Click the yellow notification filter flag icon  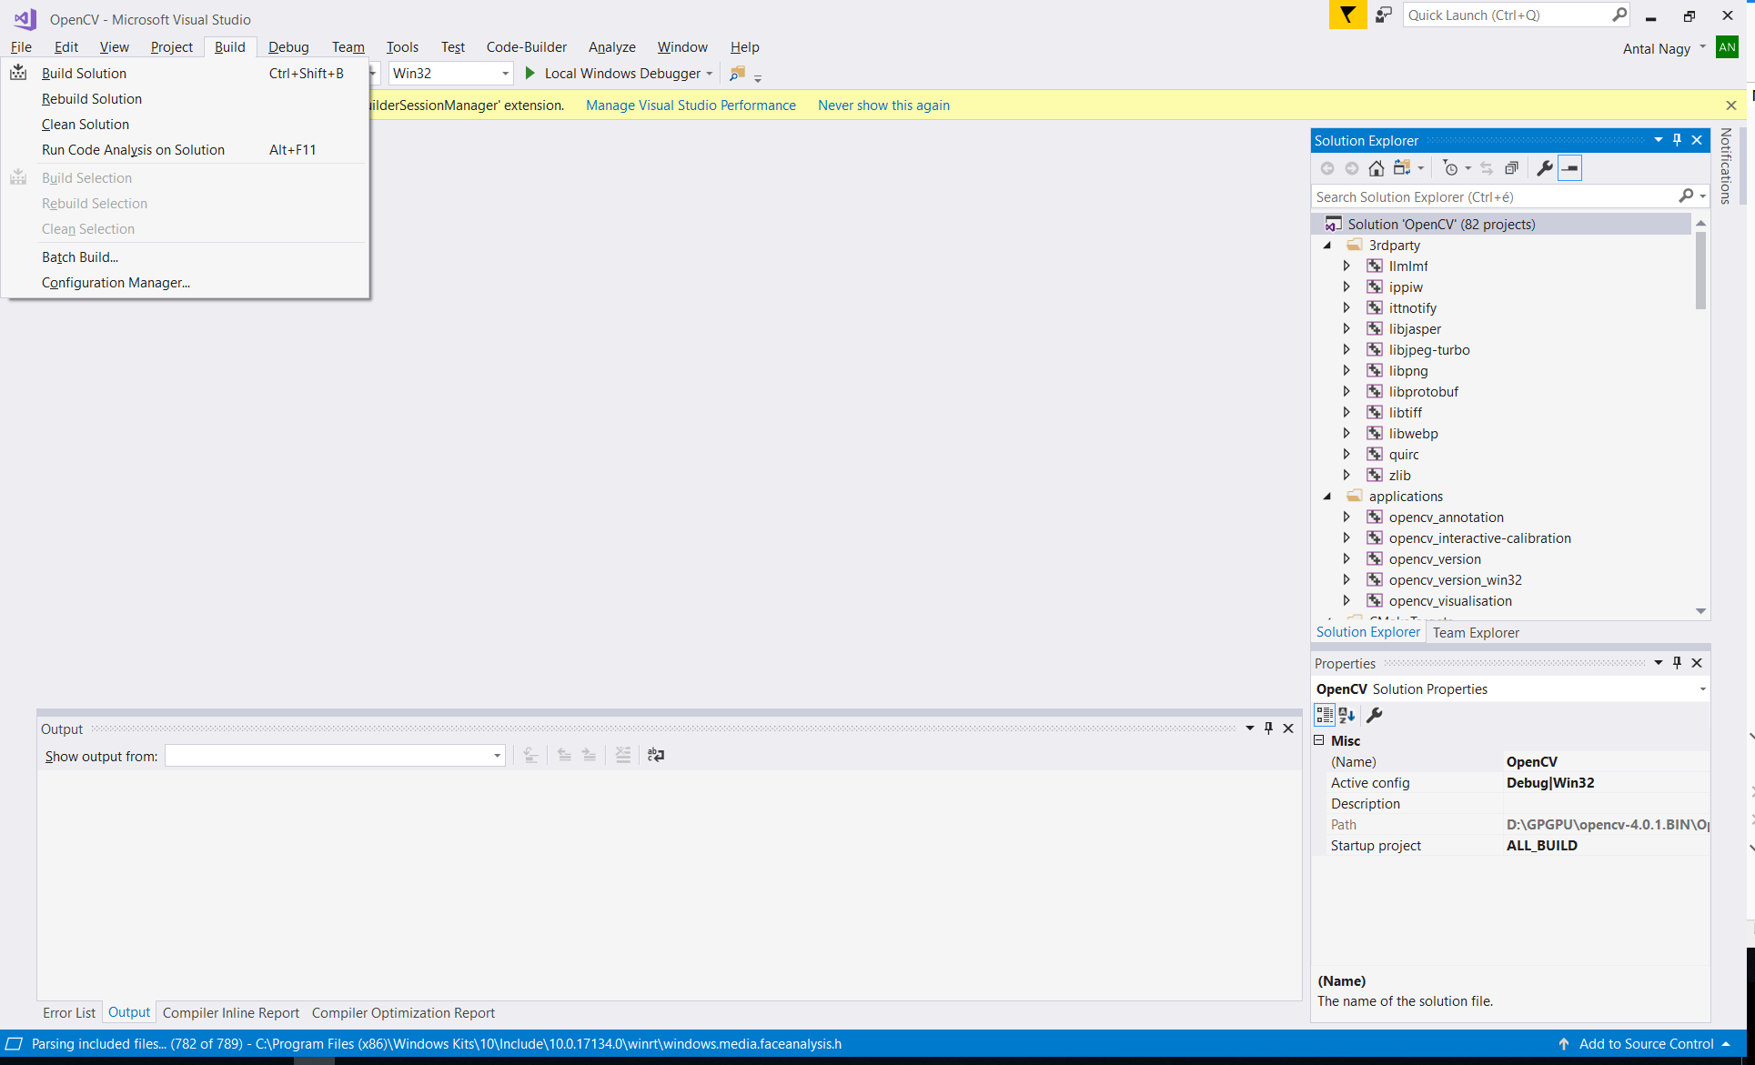[1347, 15]
